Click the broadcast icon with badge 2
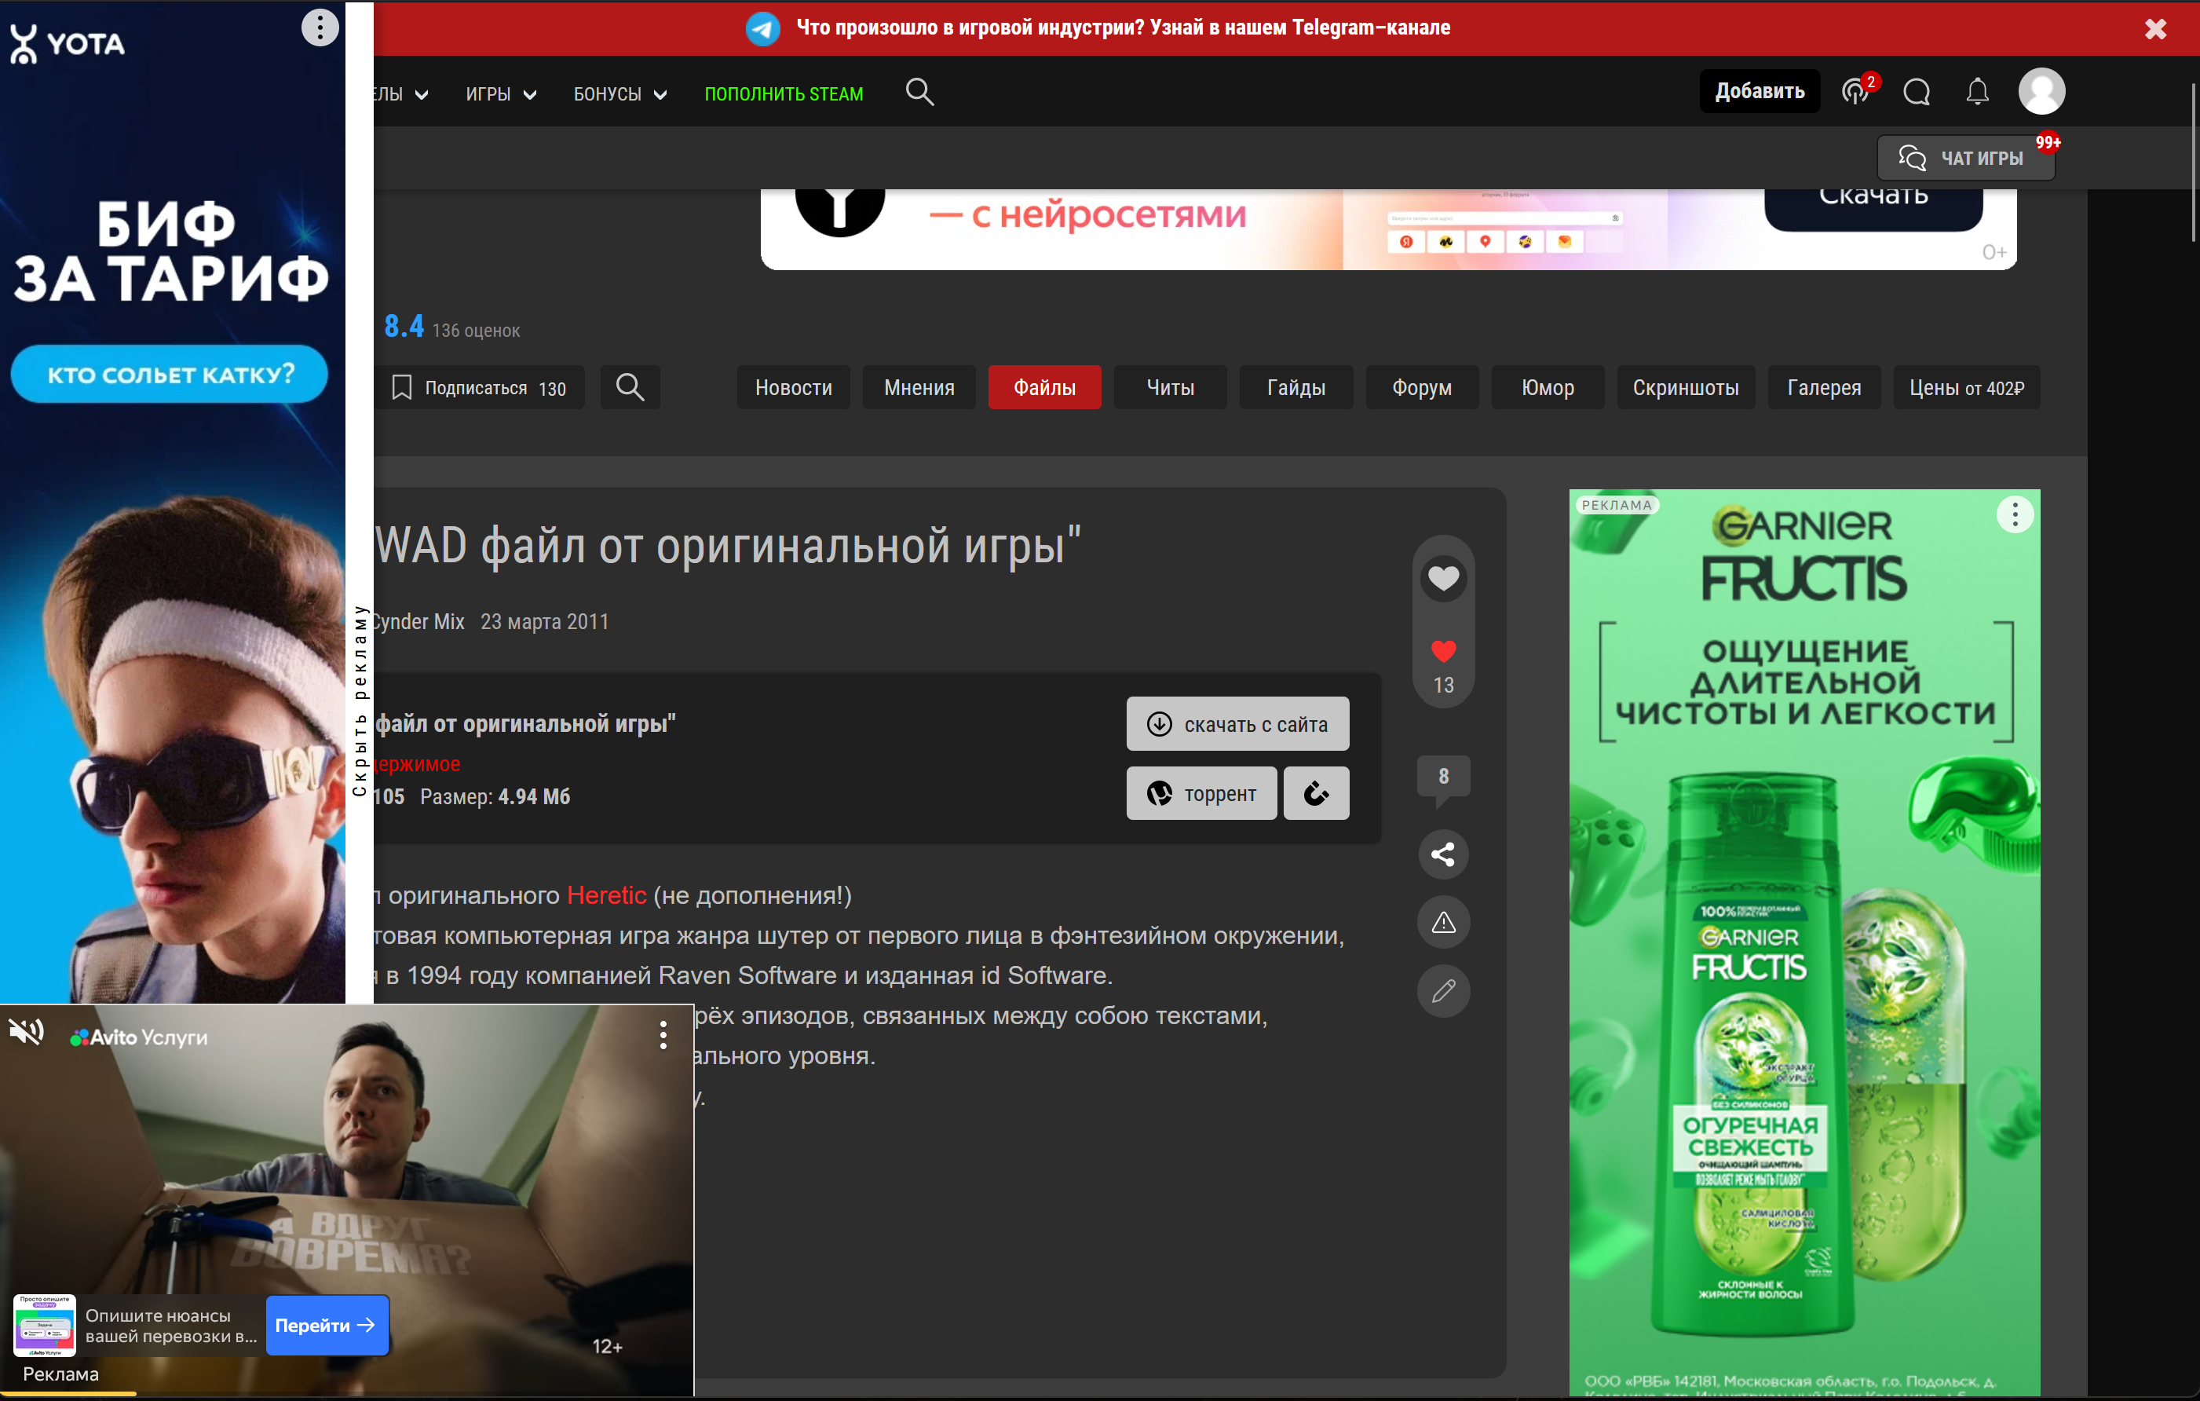The width and height of the screenshot is (2200, 1401). point(1855,93)
